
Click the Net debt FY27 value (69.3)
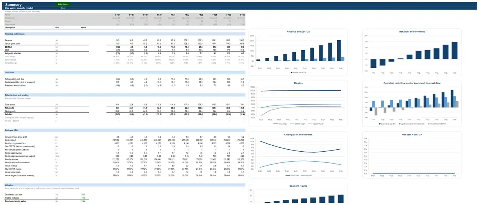click(x=117, y=114)
